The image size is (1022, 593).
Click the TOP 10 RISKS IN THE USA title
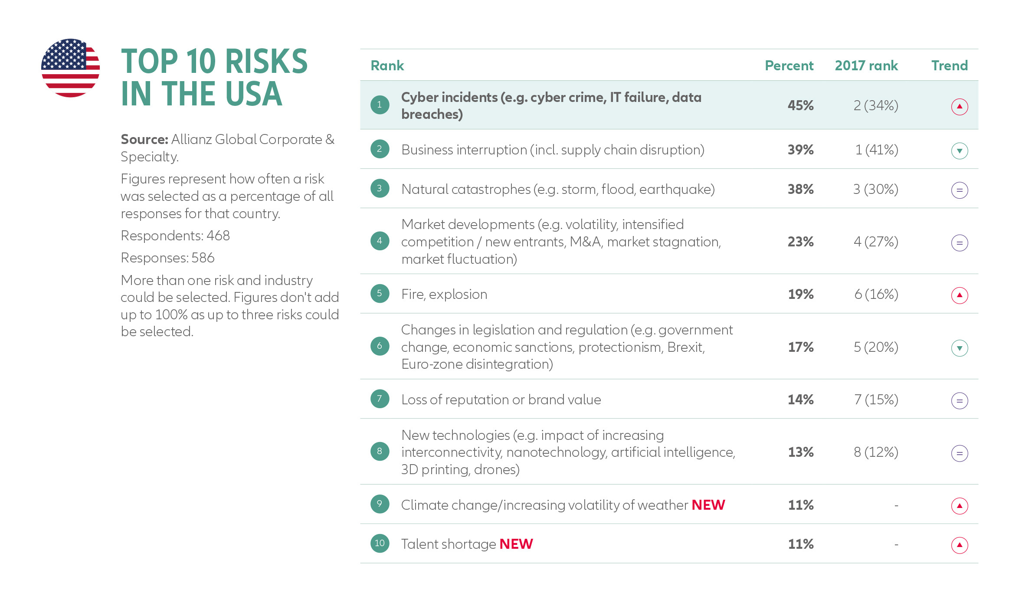[x=214, y=77]
